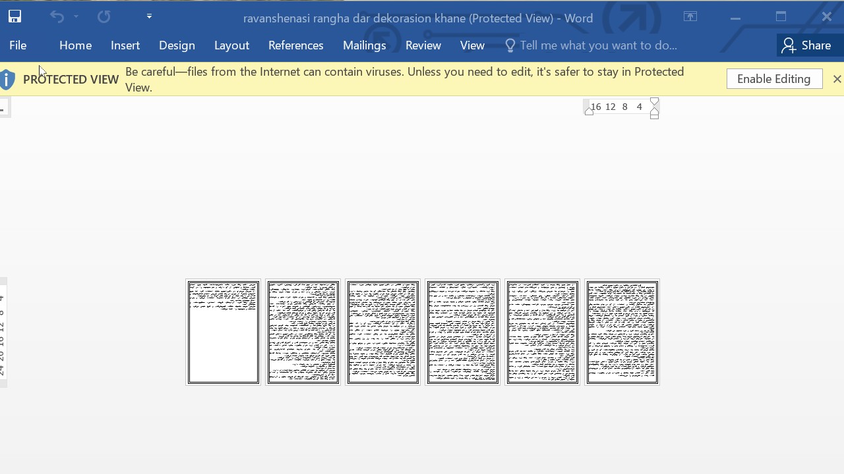Open the File tab
The image size is (844, 474).
(x=18, y=45)
